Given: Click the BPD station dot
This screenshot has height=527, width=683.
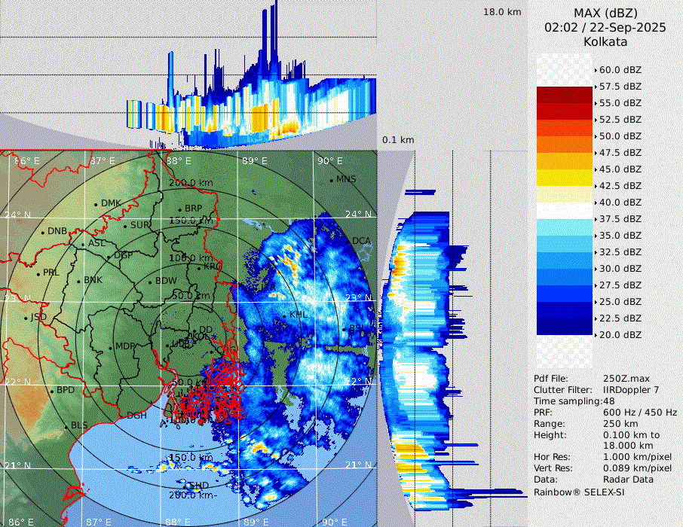Looking at the screenshot, I should click(51, 391).
